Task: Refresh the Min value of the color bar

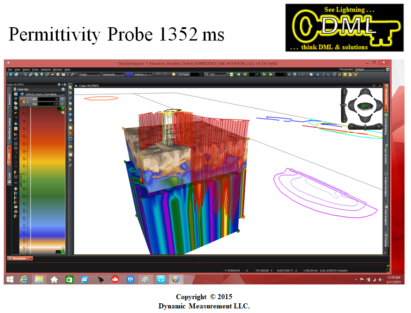Action: [x=62, y=99]
